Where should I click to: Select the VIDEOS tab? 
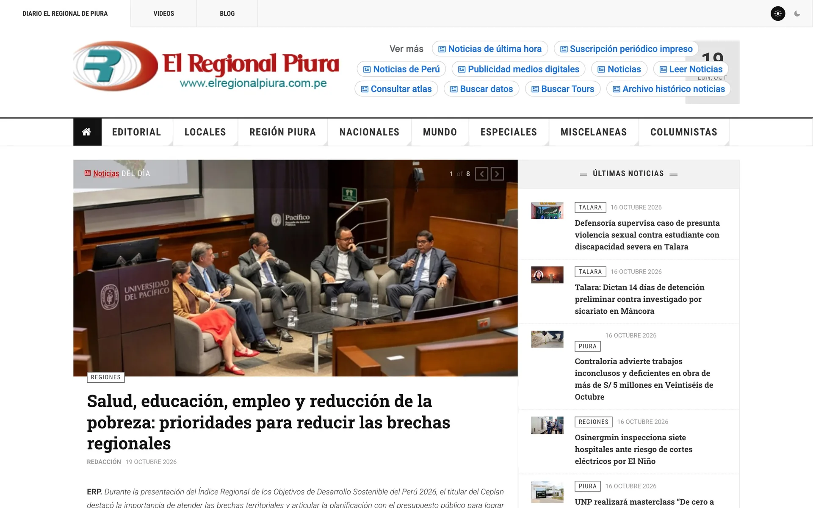click(164, 14)
